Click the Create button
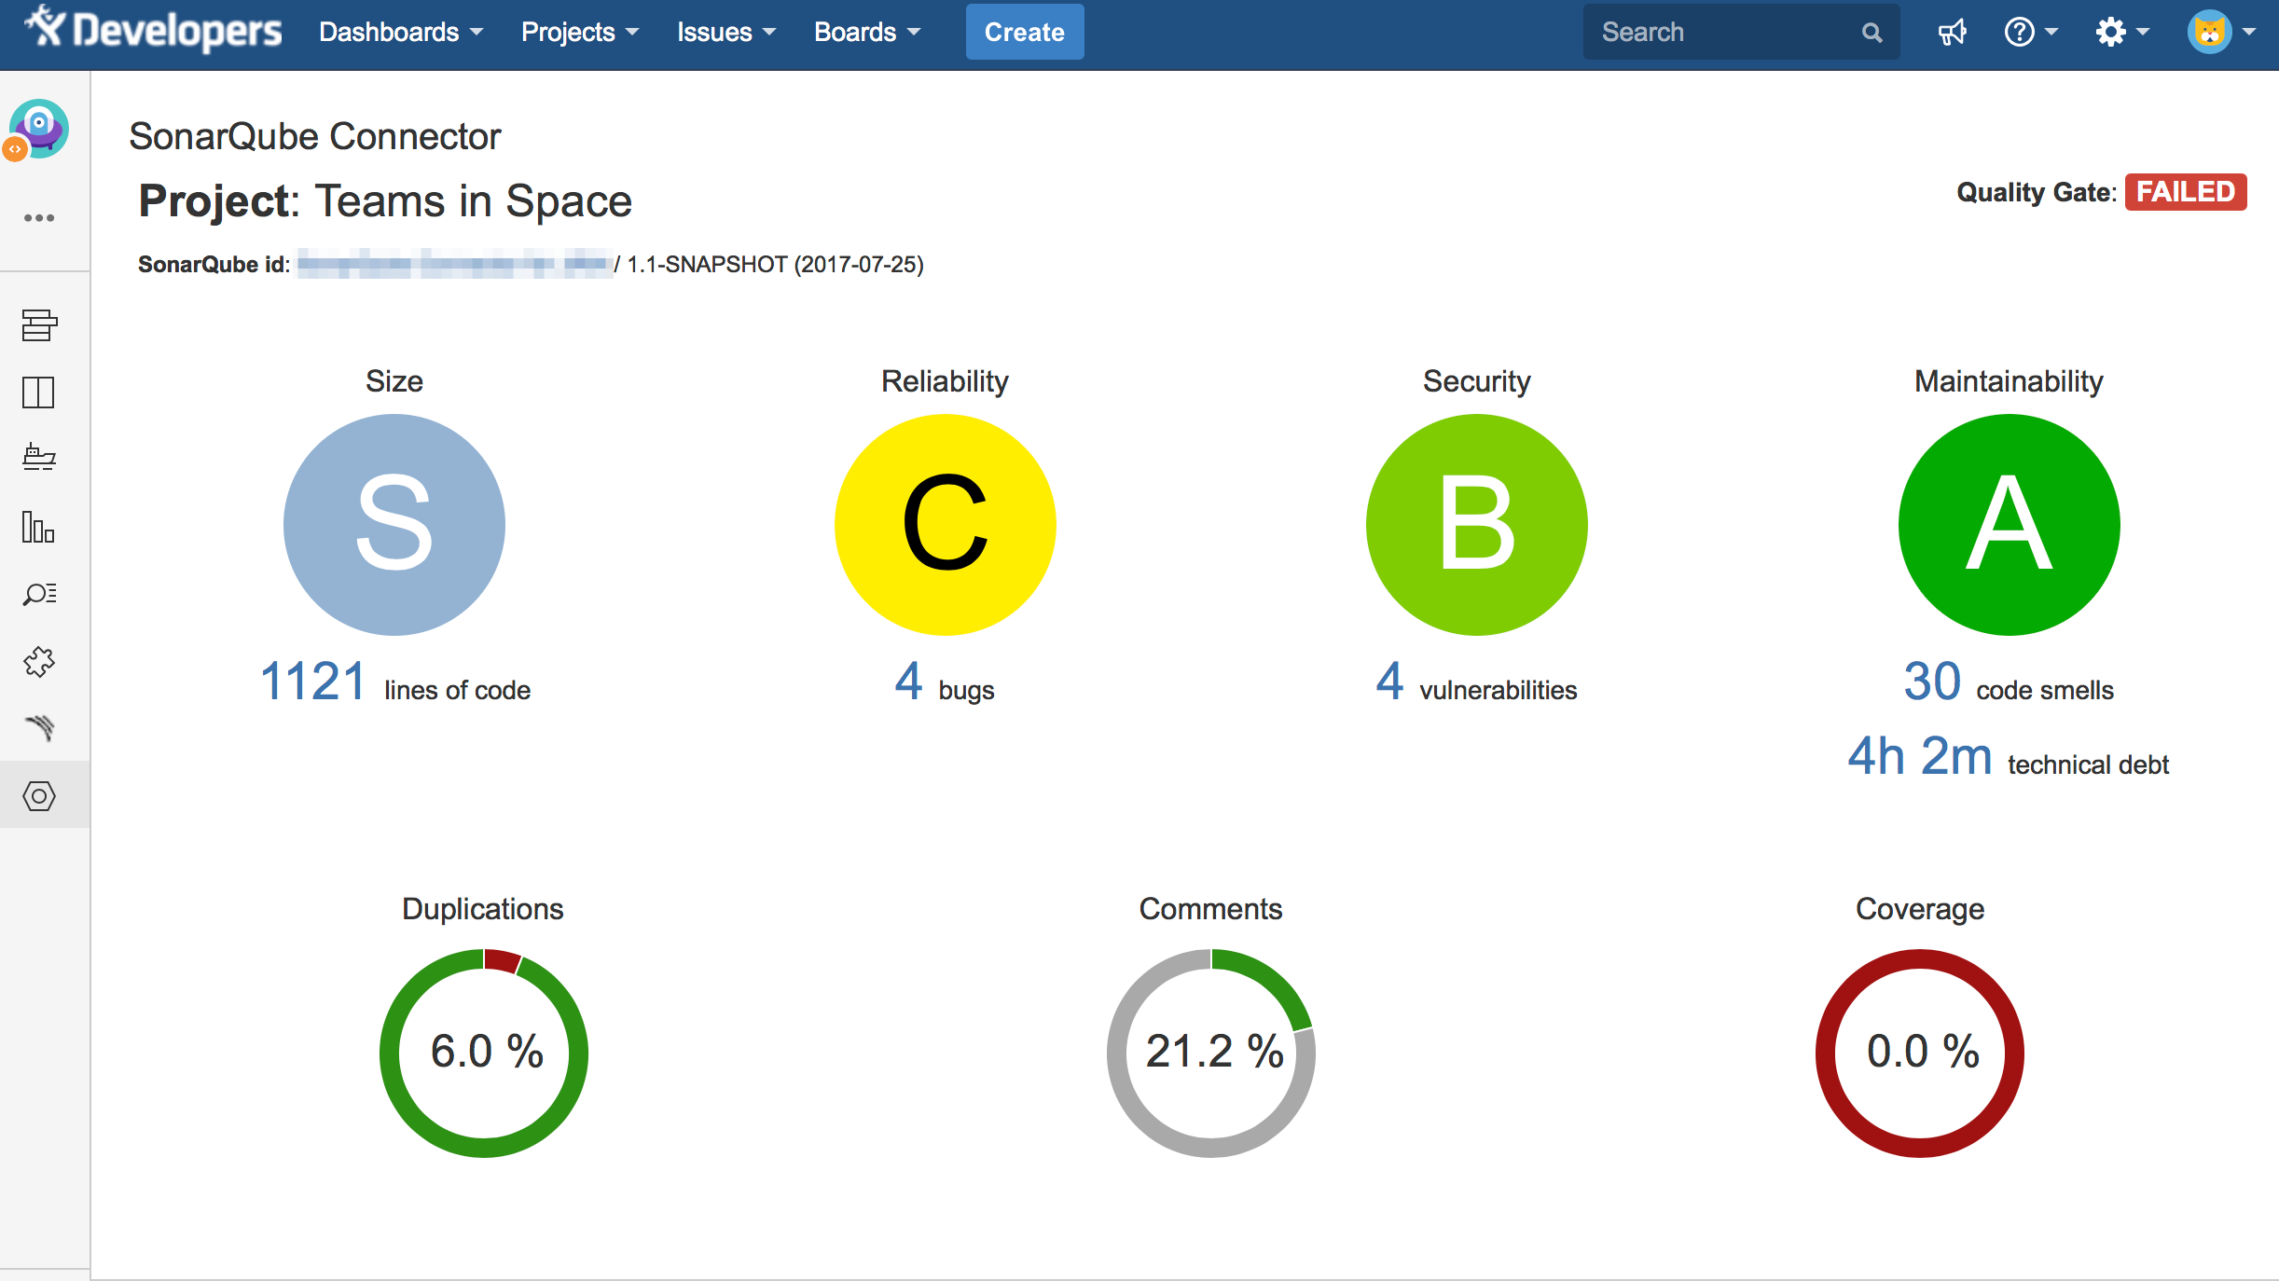The image size is (2279, 1281). point(1024,33)
